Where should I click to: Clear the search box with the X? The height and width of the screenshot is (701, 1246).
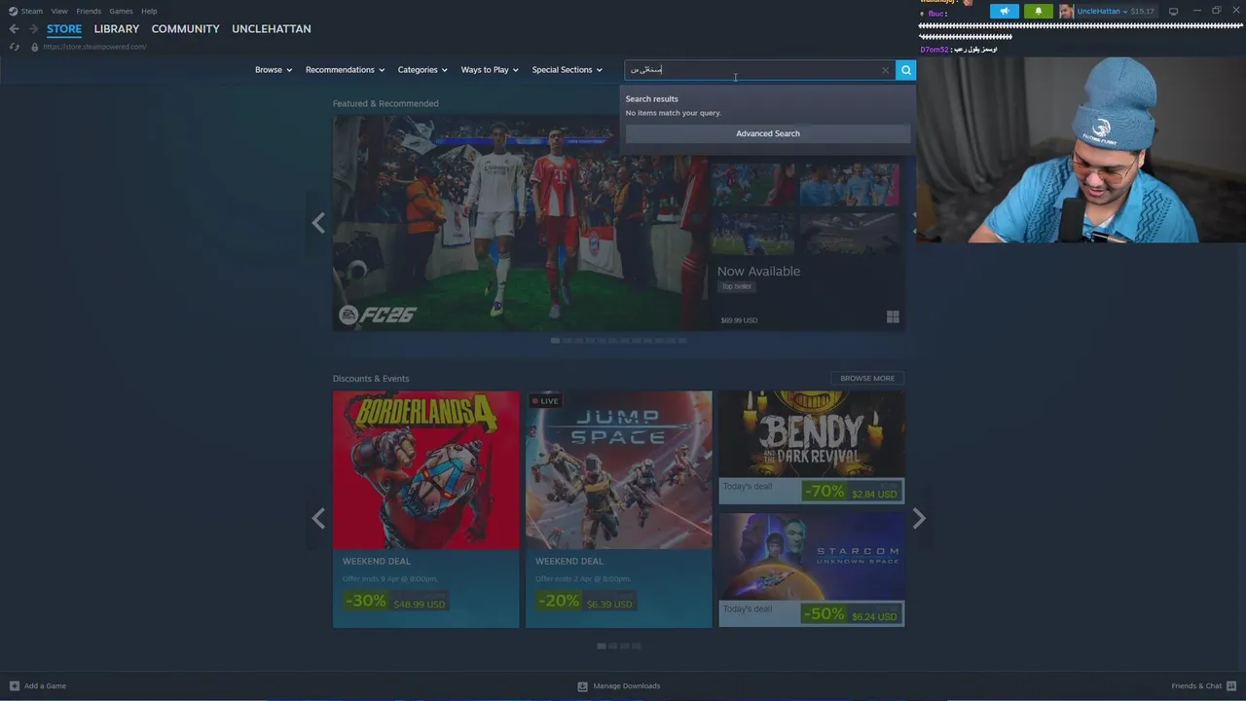click(x=885, y=70)
